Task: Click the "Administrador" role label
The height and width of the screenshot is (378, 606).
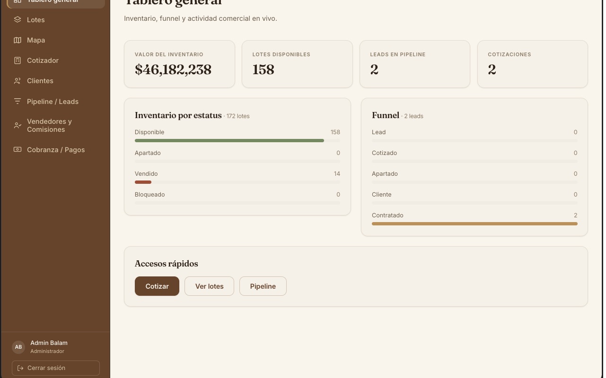Action: (x=47, y=352)
